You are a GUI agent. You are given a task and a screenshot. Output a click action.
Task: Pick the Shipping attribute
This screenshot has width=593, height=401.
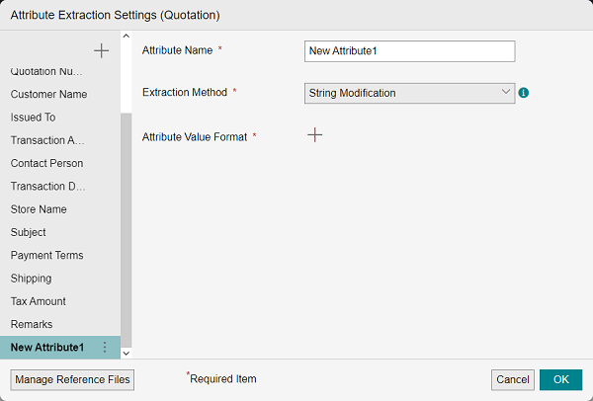(31, 278)
